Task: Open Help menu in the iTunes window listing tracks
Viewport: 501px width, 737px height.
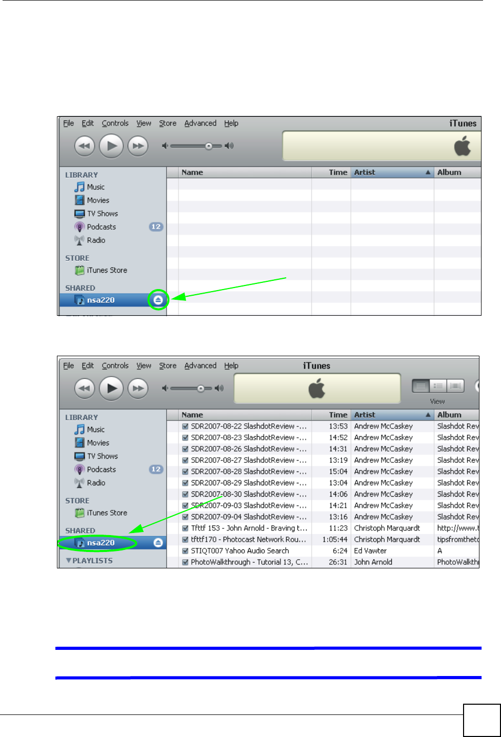Action: tap(231, 365)
